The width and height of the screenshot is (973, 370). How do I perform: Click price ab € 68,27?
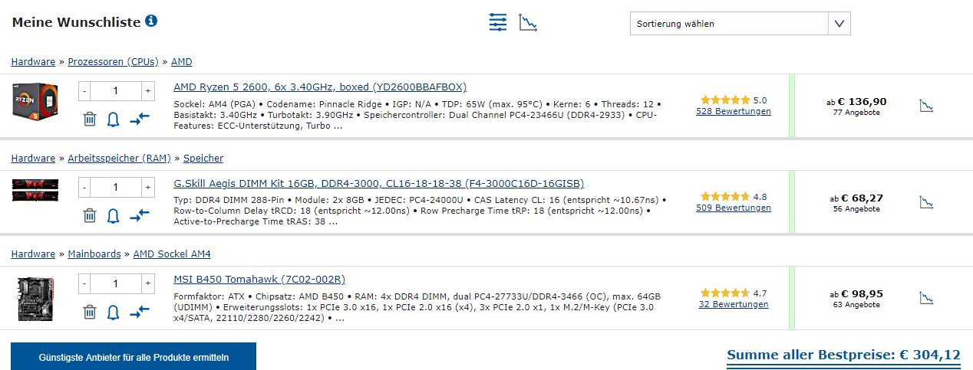tap(856, 198)
